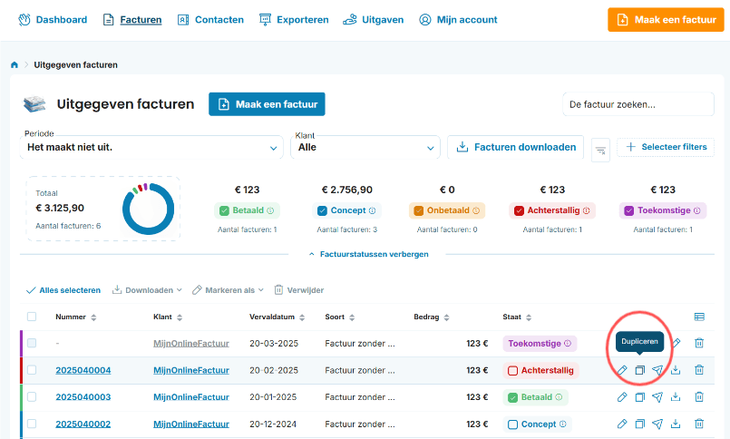The height and width of the screenshot is (439, 730).
Task: Check the box for invoice 2025040003
Action: point(32,397)
